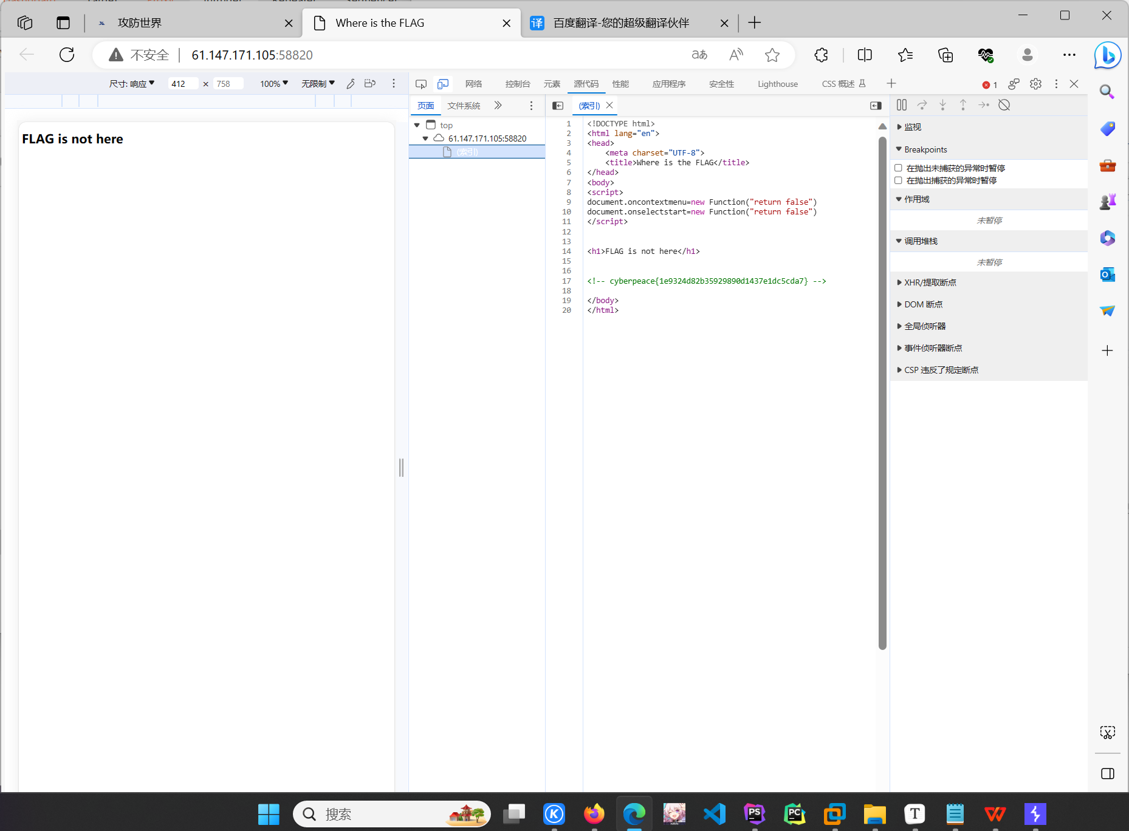Pause script execution button

902,105
